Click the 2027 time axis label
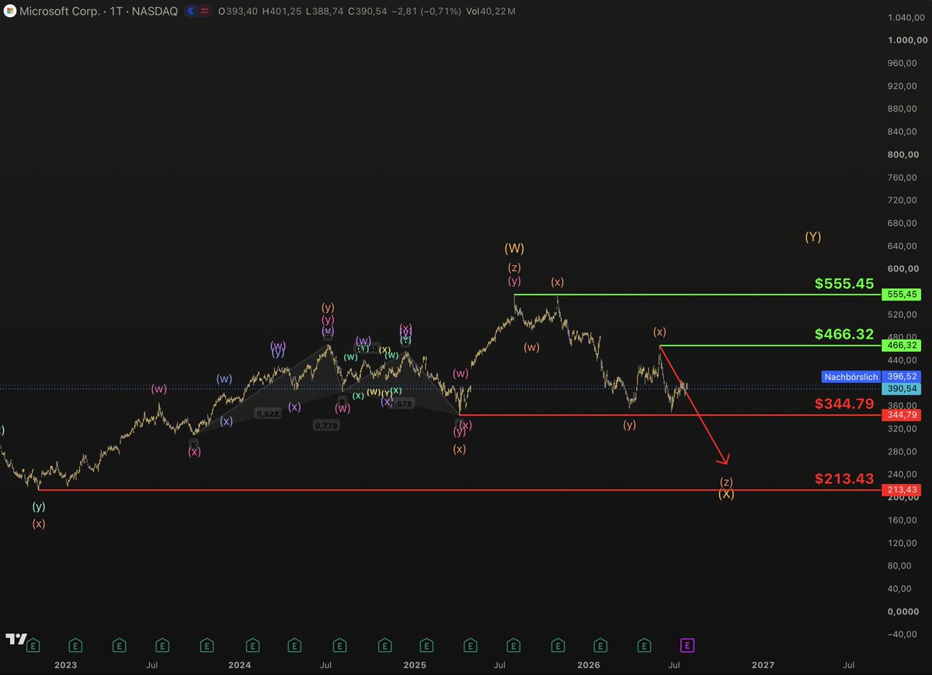932x675 pixels. [x=763, y=665]
